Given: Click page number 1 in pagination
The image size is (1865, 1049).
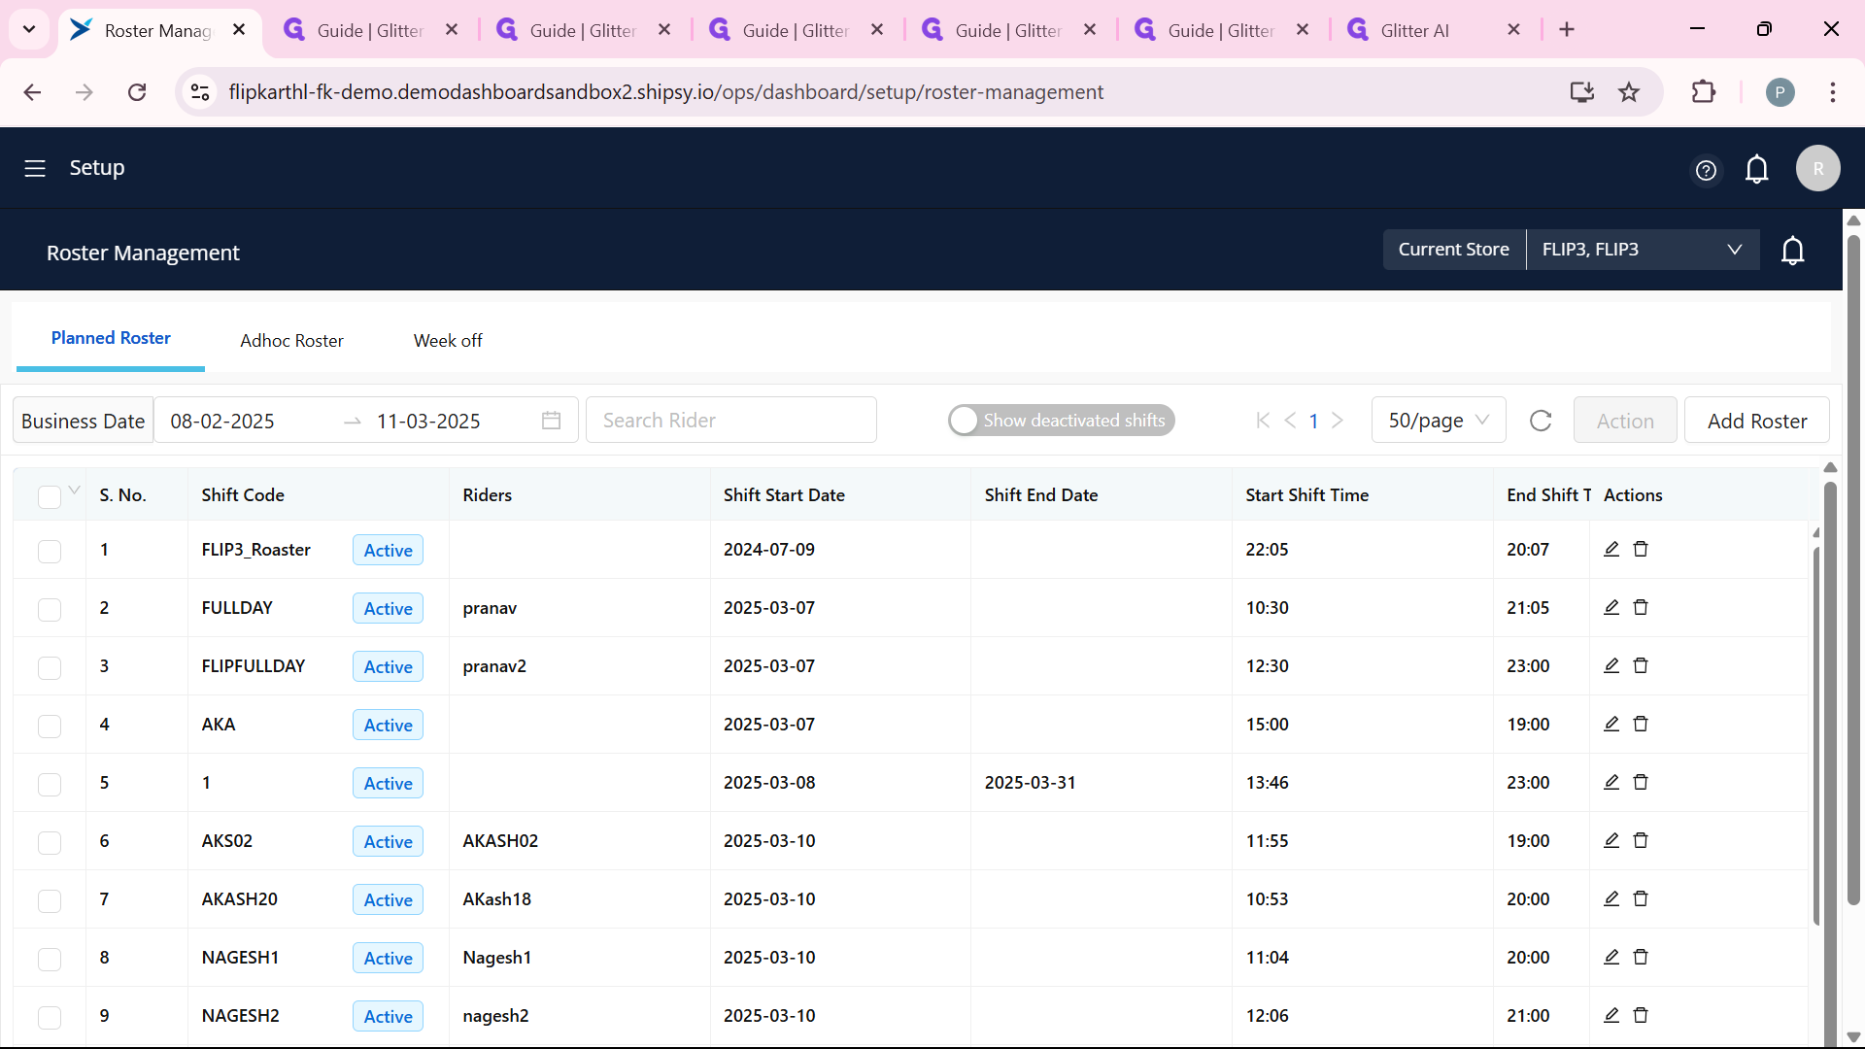Looking at the screenshot, I should coord(1314,421).
